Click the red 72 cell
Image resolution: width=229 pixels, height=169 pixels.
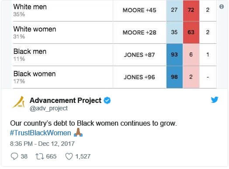[191, 11]
